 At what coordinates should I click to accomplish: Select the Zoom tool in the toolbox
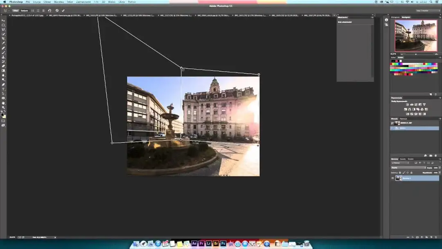3,107
